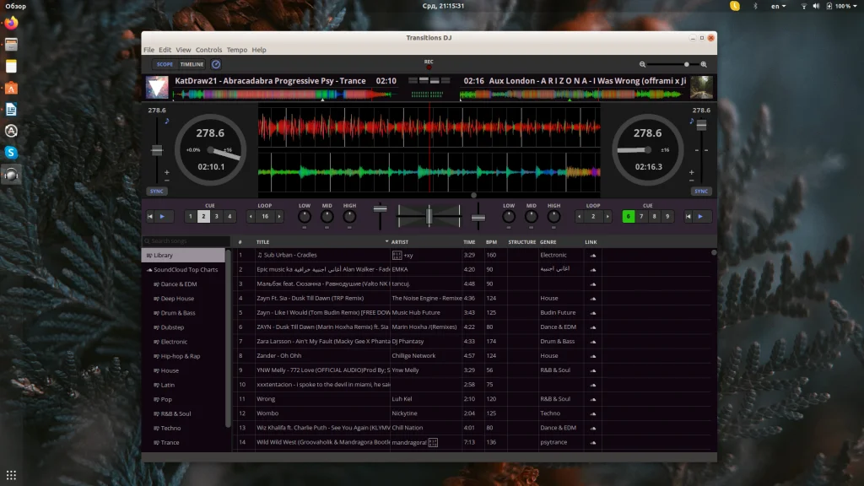
Task: Click the crossfader handle
Action: point(430,216)
